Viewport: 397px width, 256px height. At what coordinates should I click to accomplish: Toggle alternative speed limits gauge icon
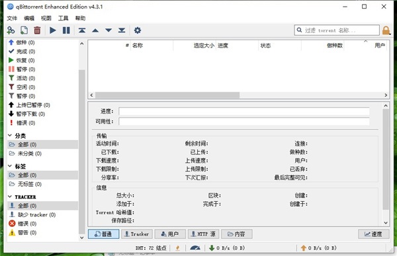[195, 248]
